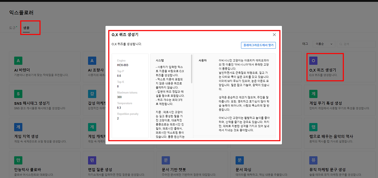Click the '랩' icon of 랩으로 배우는 음악의 역사
378x178 pixels.
click(313, 127)
